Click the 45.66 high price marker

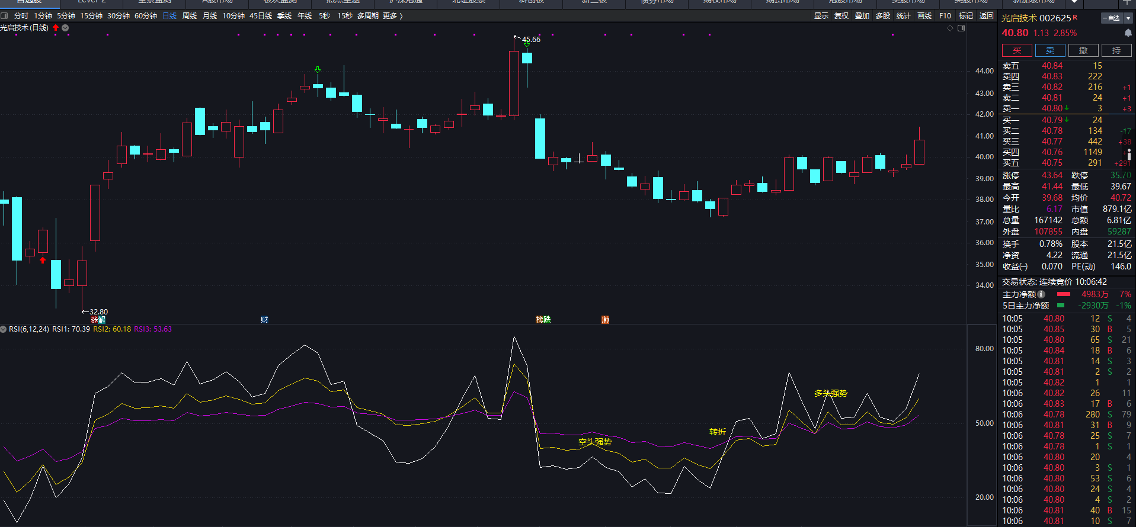click(531, 40)
